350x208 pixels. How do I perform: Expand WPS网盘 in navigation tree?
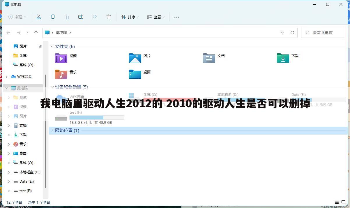coord(6,77)
